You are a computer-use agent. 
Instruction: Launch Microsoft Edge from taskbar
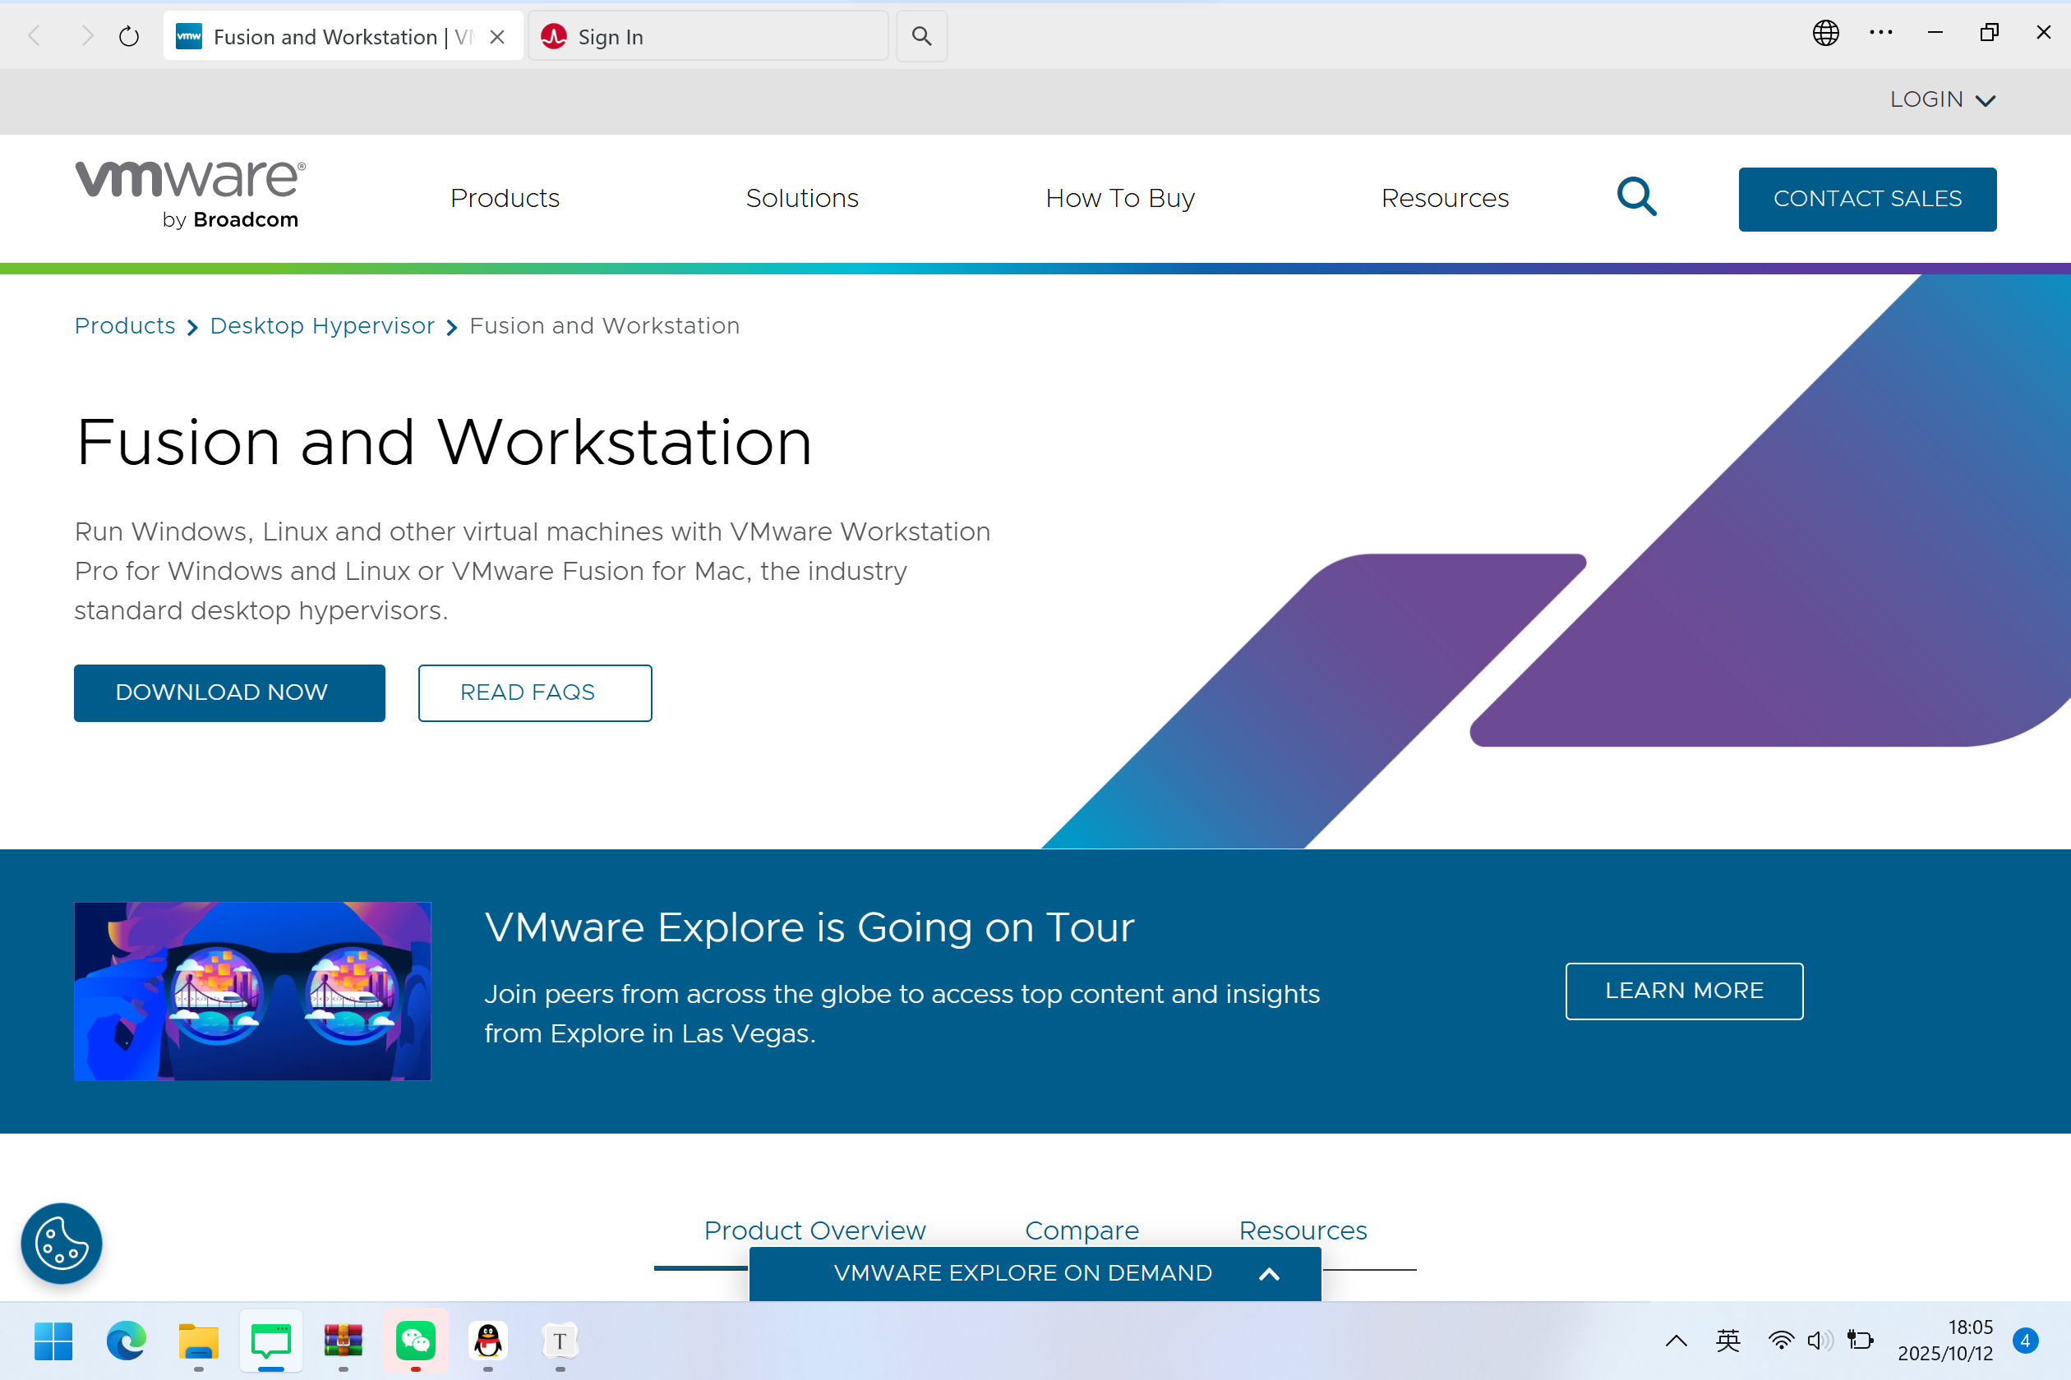pos(126,1341)
